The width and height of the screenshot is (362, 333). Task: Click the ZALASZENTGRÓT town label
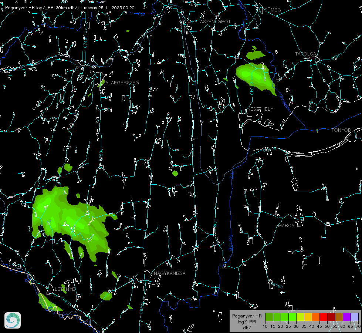pos(211,22)
